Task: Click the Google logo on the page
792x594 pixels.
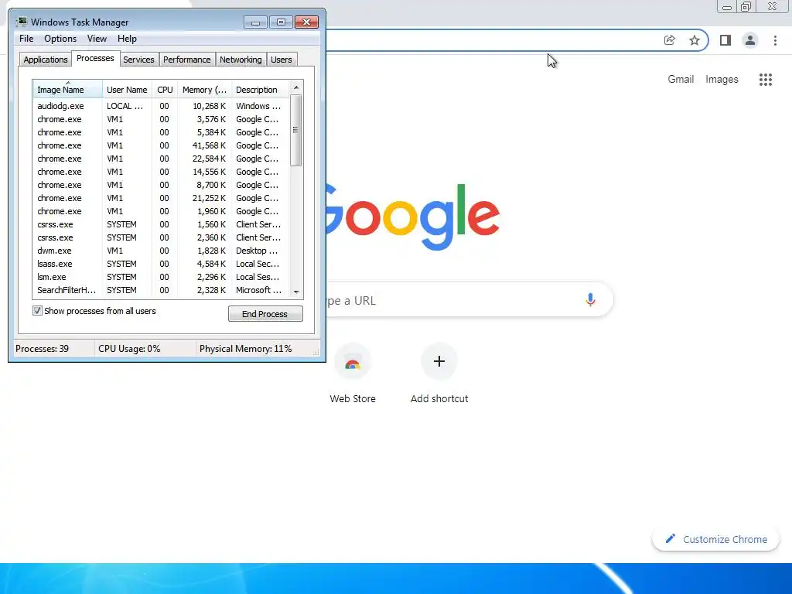Action: 413,217
